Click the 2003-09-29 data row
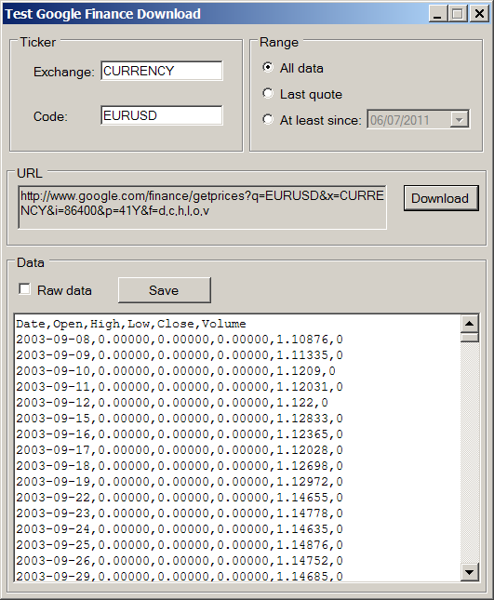The image size is (494, 600). pyautogui.click(x=180, y=576)
